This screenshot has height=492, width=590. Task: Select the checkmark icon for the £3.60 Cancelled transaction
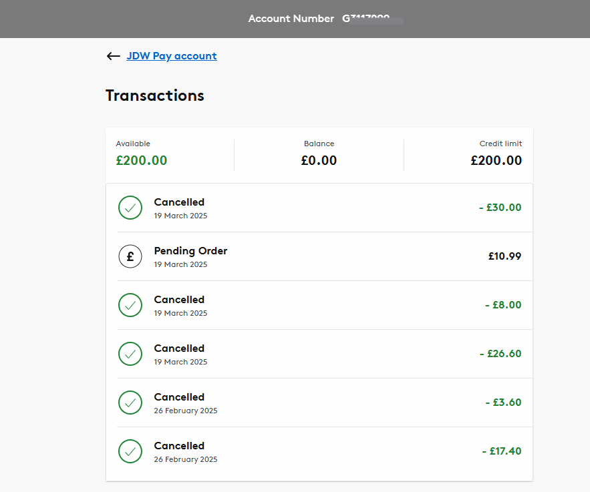coord(130,403)
